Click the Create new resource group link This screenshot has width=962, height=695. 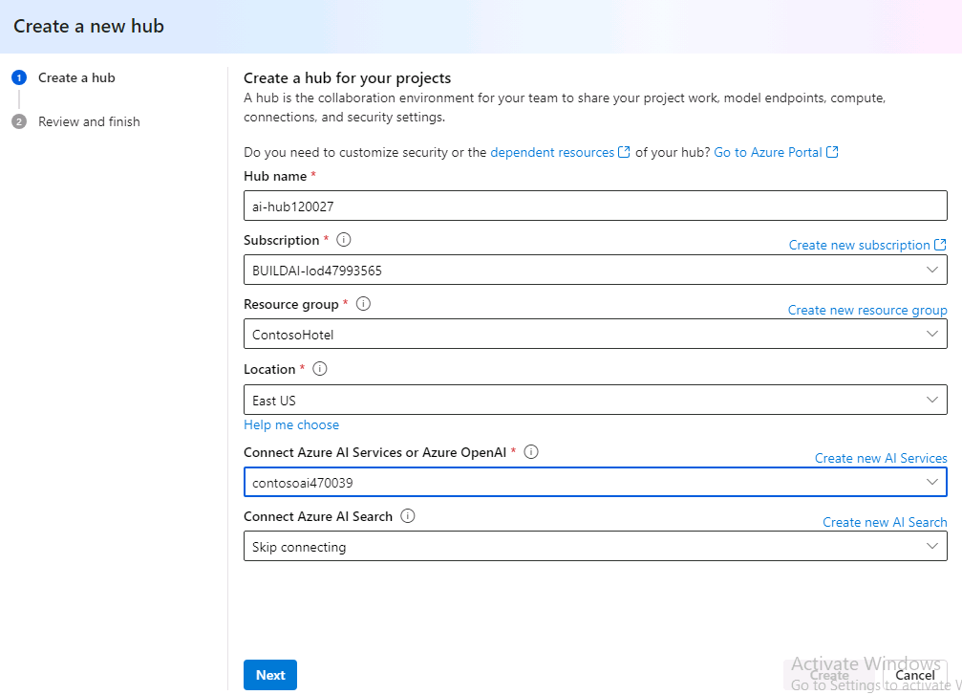click(867, 310)
